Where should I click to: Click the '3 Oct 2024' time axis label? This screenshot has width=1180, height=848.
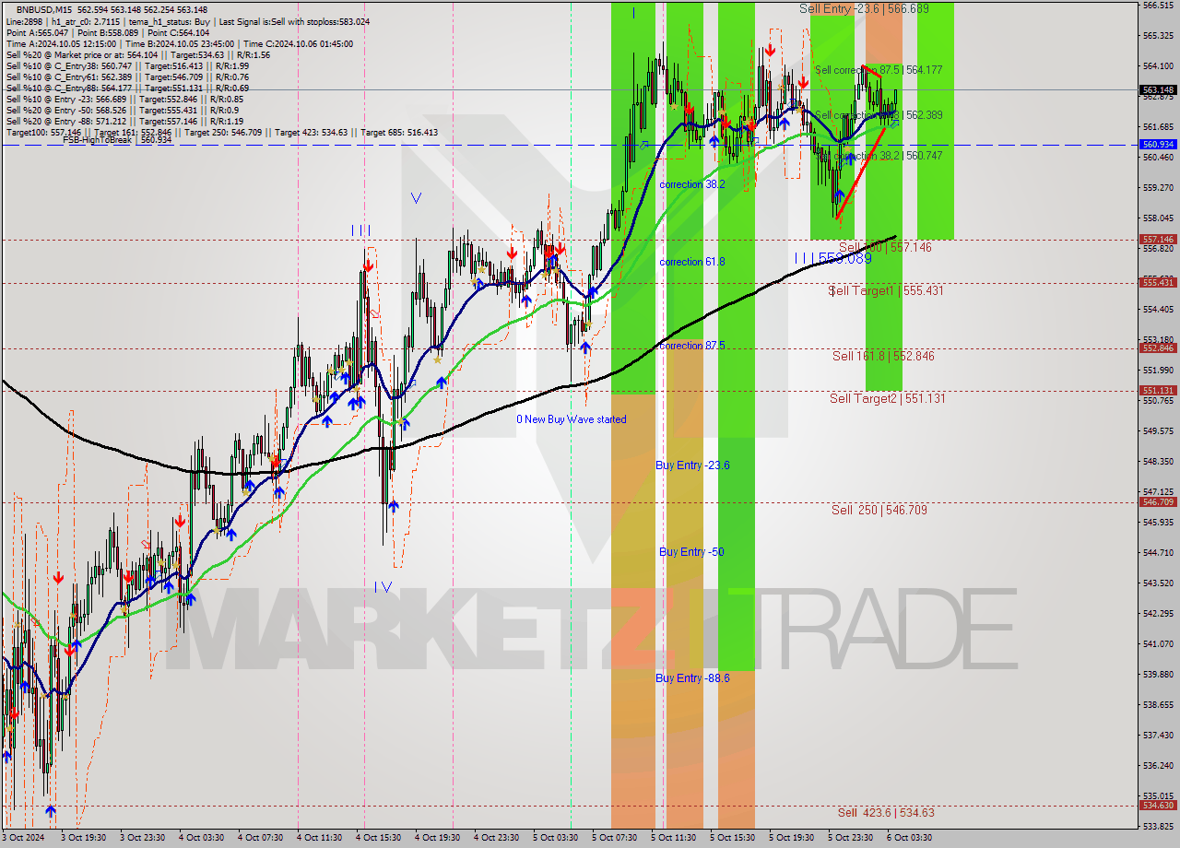21,838
